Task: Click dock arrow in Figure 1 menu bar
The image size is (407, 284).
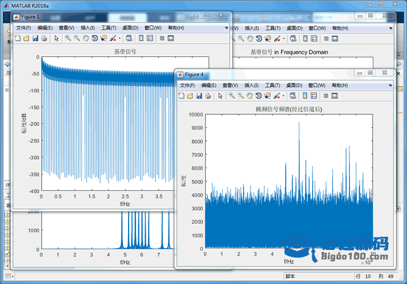Action: pyautogui.click(x=227, y=28)
